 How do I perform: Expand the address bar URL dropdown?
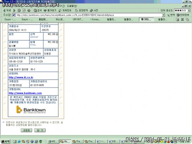[x=163, y=15]
